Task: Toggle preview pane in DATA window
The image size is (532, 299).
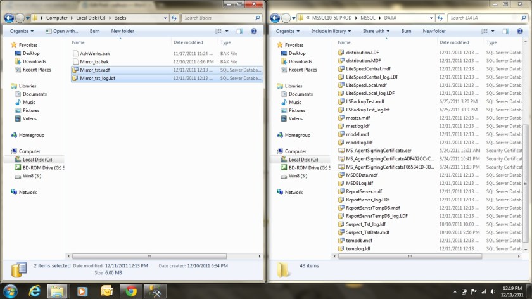Action: pyautogui.click(x=507, y=30)
